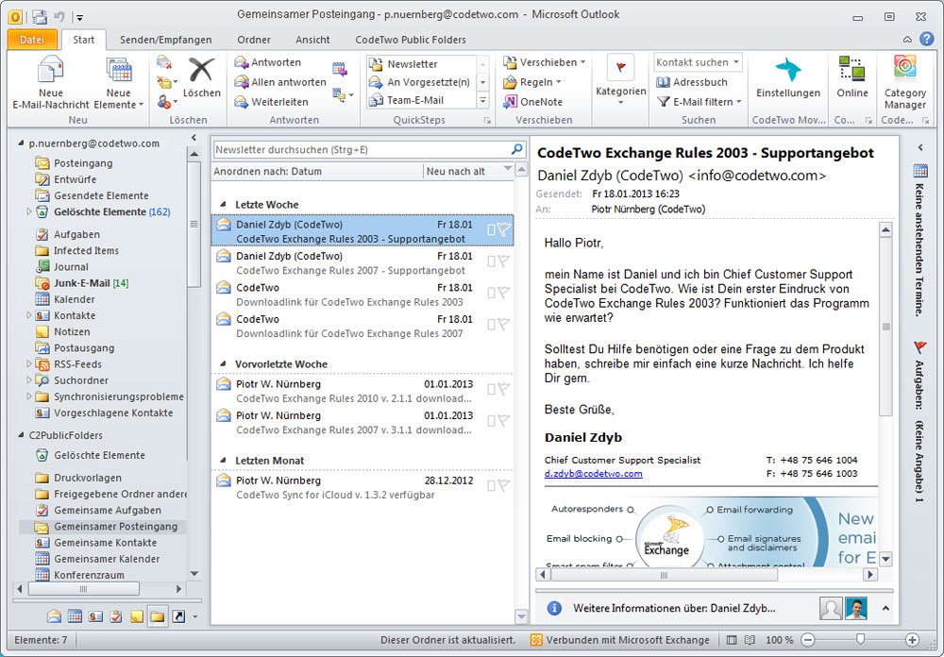
Task: Open the Verschieben dropdown
Action: (x=545, y=62)
